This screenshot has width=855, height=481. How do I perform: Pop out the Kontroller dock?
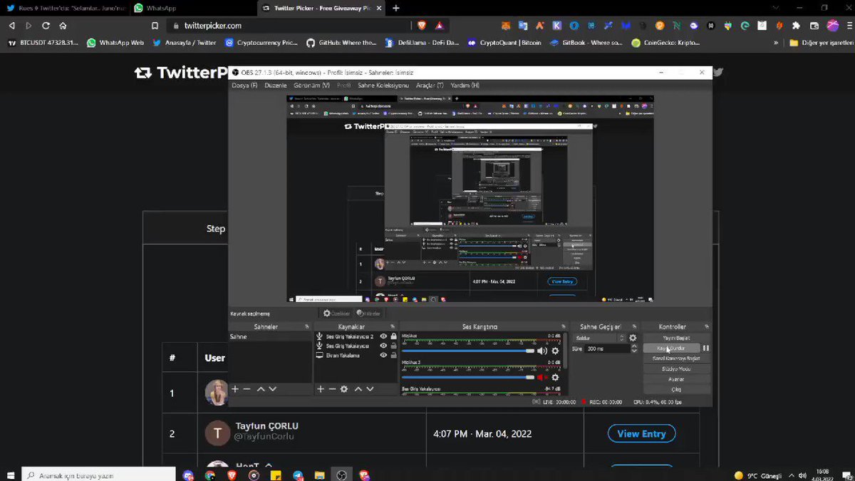coord(706,326)
